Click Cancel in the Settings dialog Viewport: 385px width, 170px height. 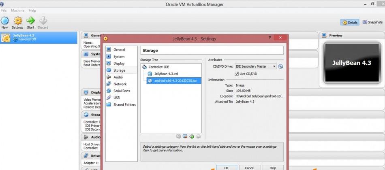[x=250, y=168]
